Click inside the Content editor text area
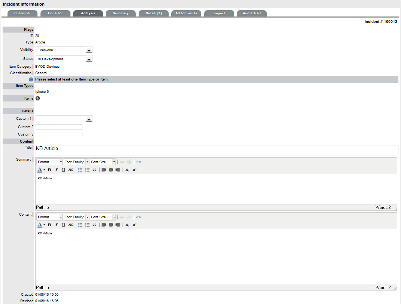 coord(216,256)
